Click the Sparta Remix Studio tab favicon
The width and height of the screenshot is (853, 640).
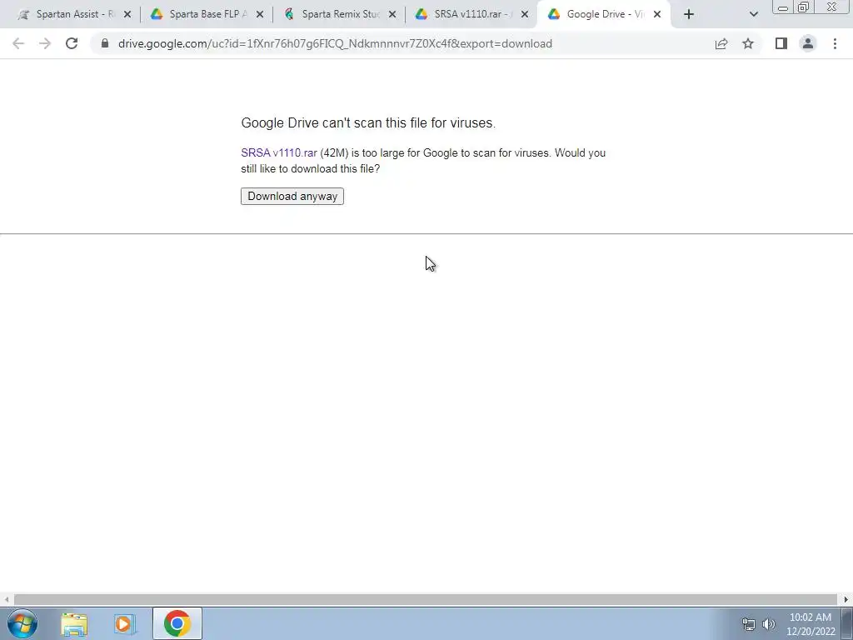click(x=289, y=14)
